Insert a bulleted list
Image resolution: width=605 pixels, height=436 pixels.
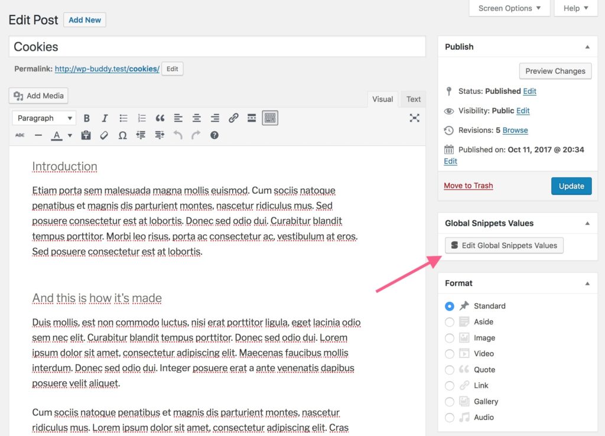pos(123,118)
